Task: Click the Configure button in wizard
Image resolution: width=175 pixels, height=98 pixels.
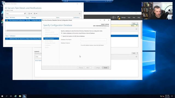Action: [98, 68]
